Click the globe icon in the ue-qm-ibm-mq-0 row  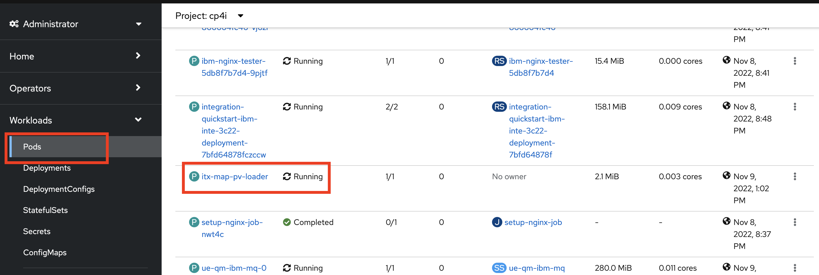pos(727,267)
